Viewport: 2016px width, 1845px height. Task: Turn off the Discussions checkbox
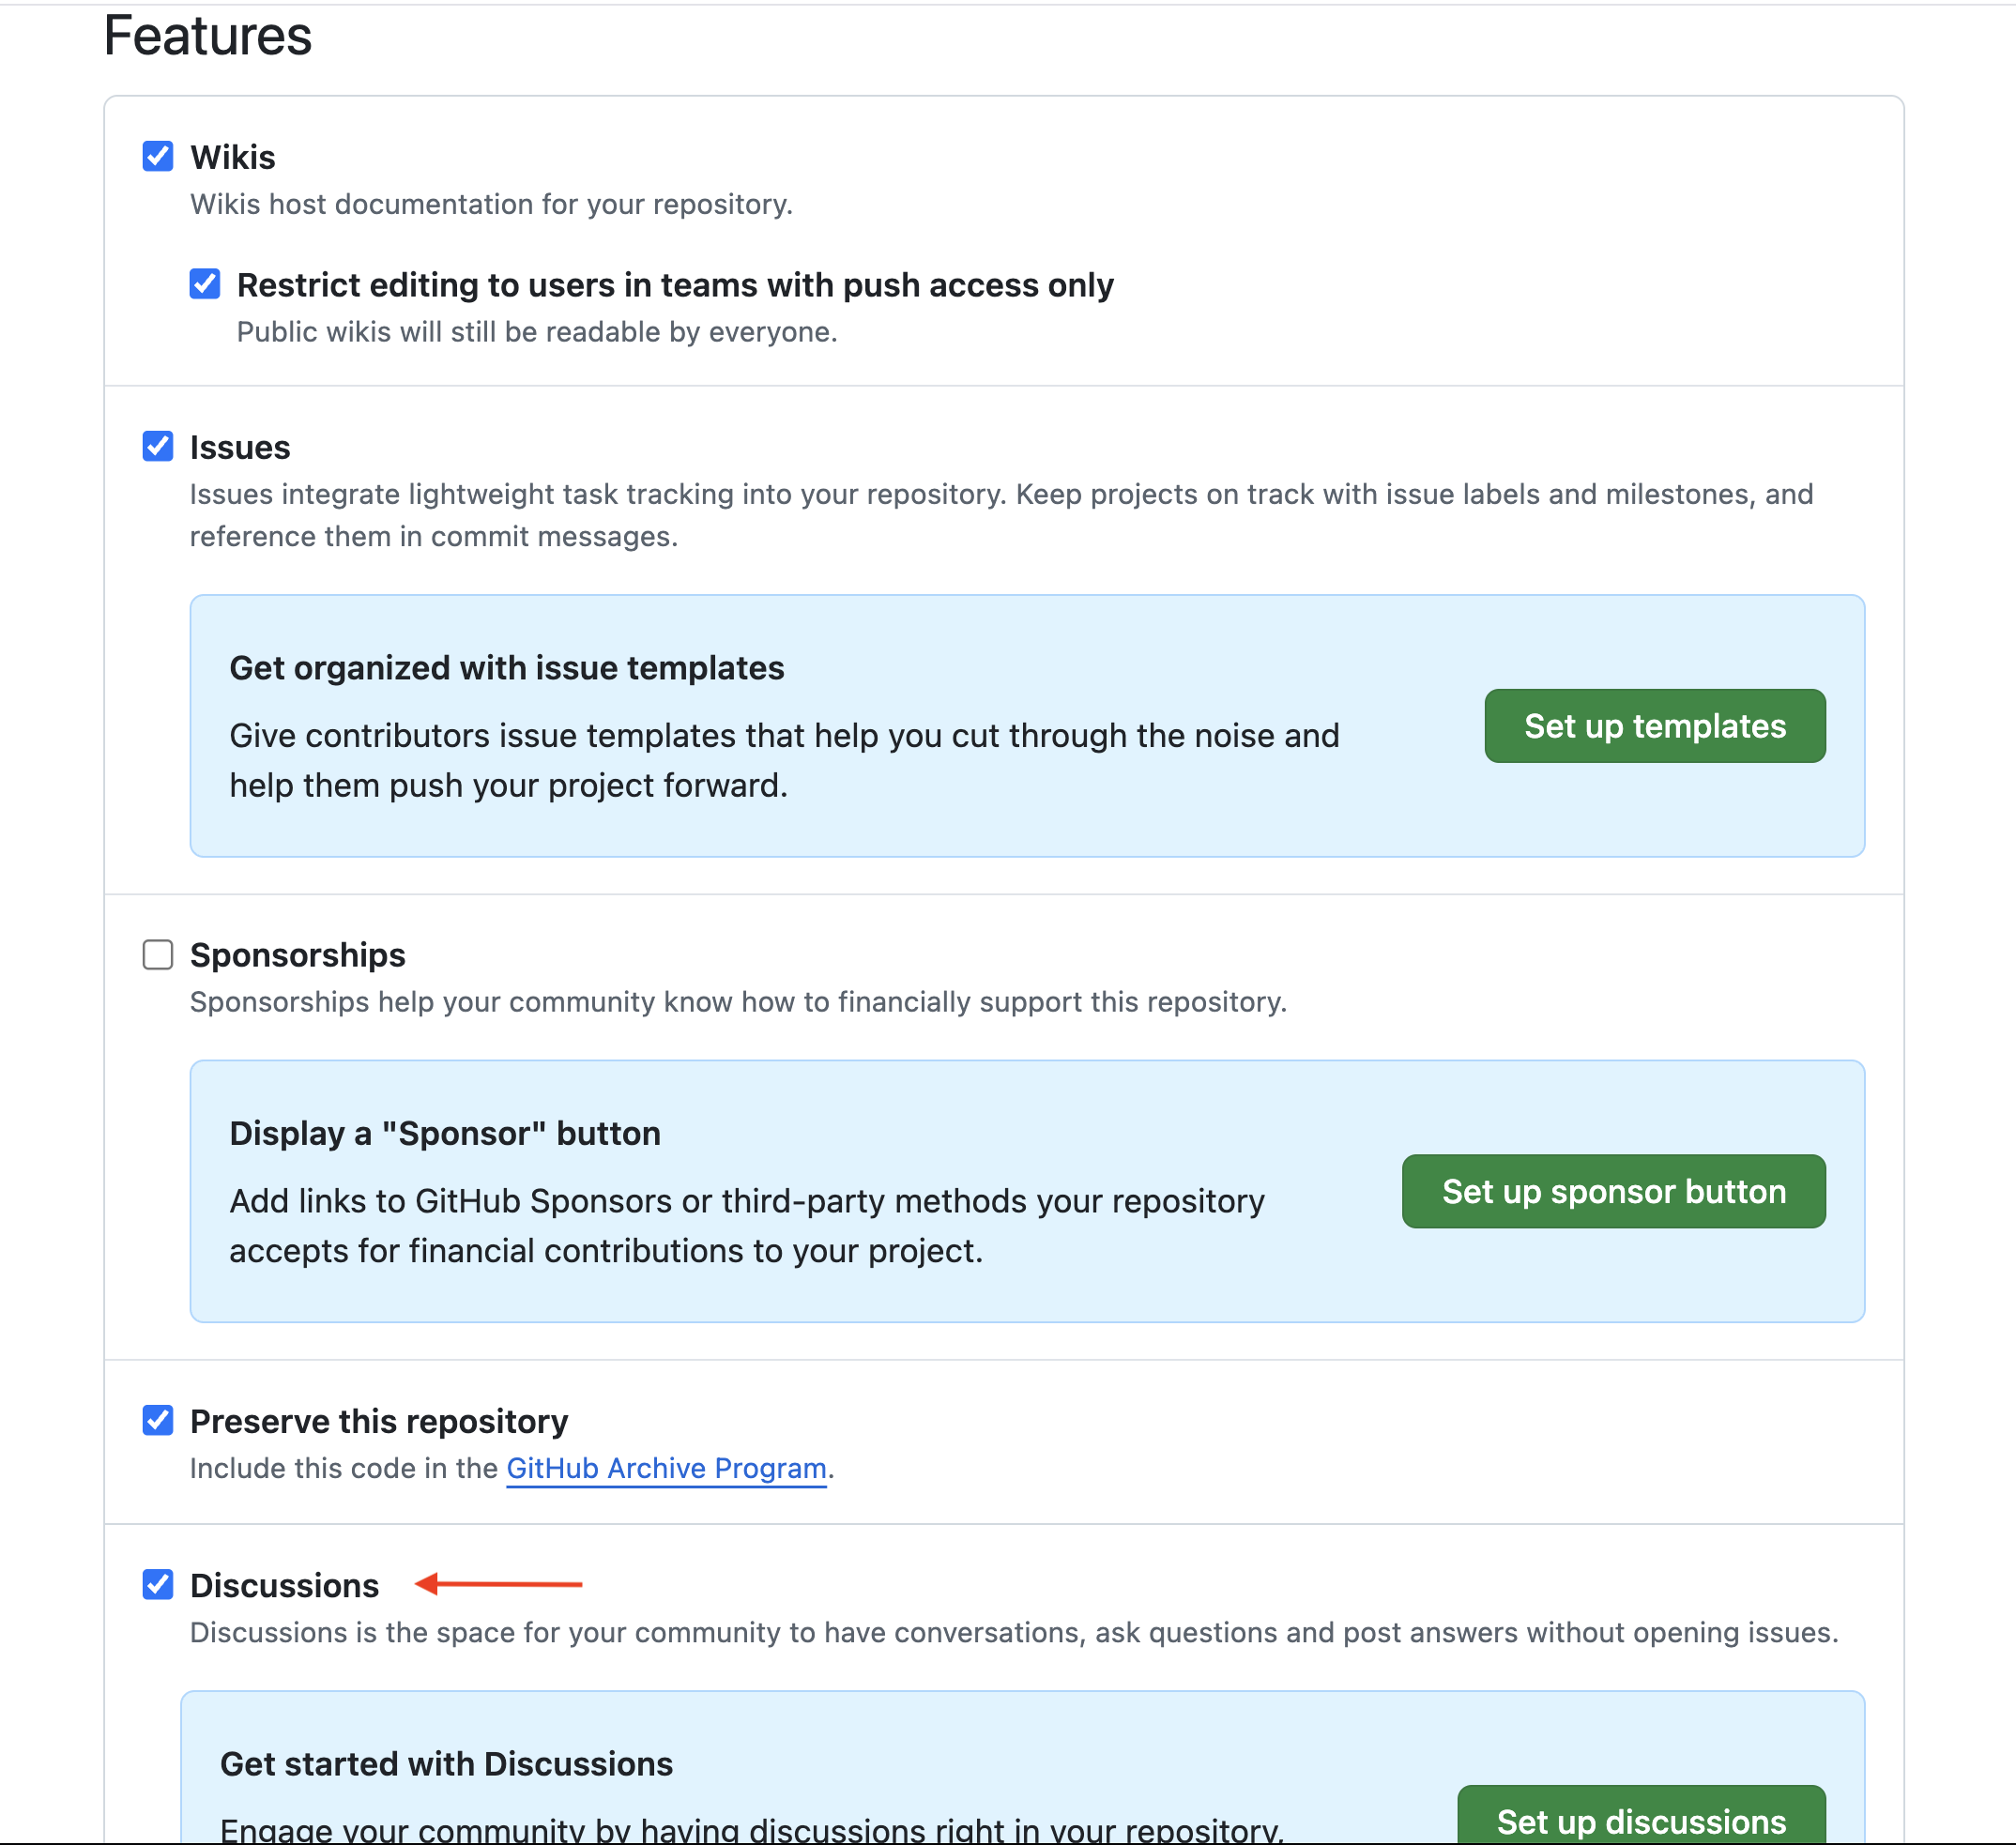tap(158, 1585)
